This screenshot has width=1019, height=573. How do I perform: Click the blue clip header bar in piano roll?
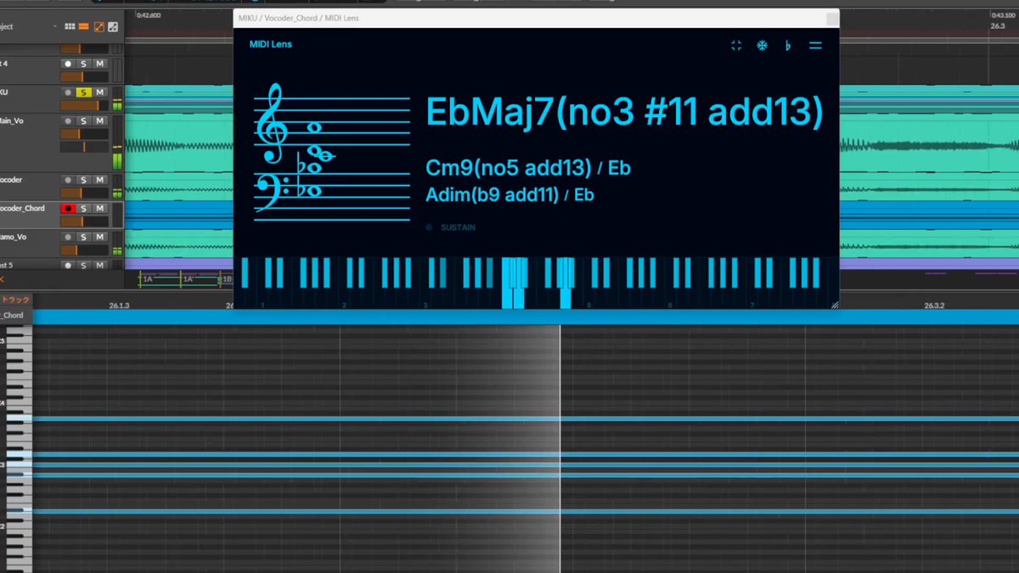526,317
